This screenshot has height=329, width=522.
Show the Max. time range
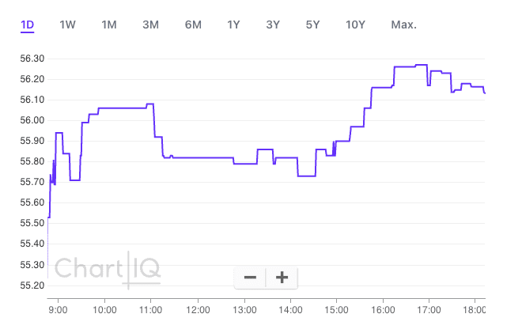tap(403, 25)
